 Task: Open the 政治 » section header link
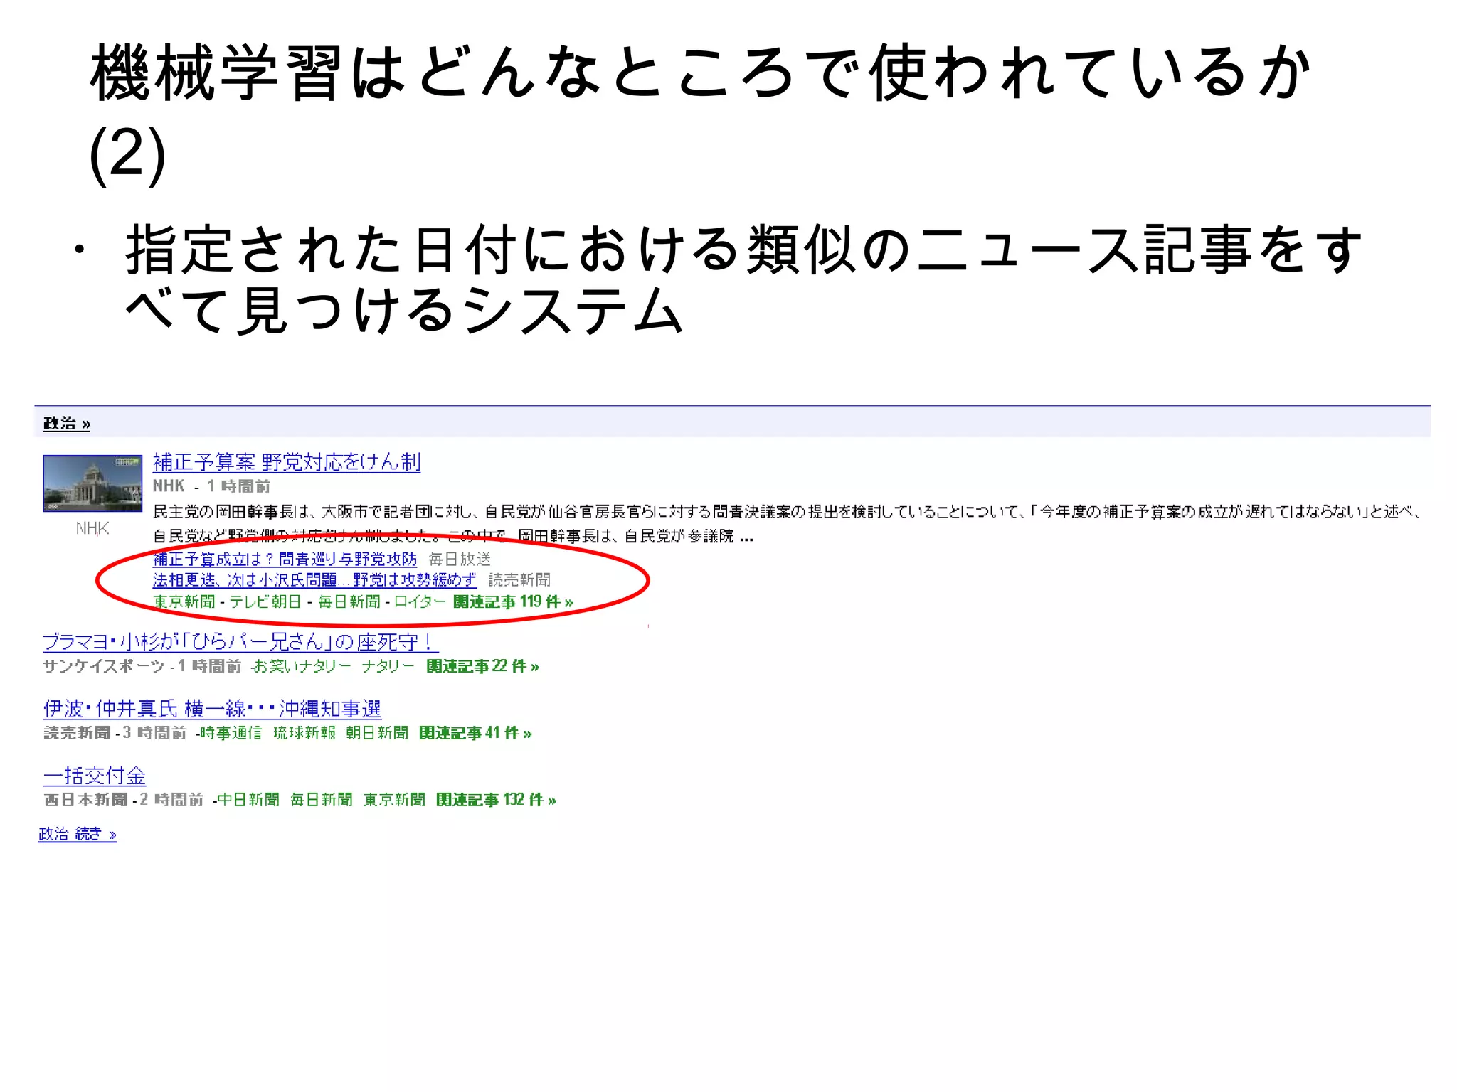[67, 424]
